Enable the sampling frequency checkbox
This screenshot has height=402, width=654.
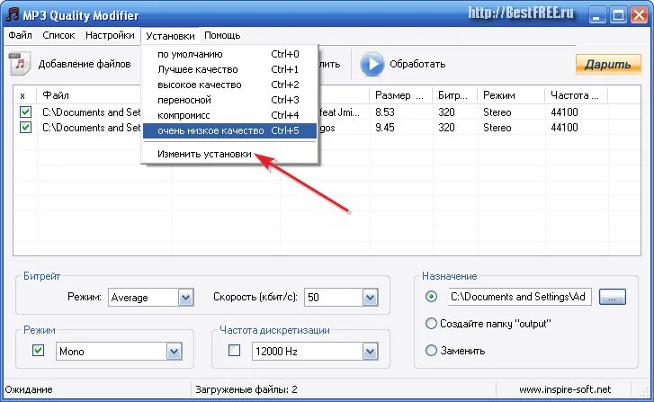point(235,351)
